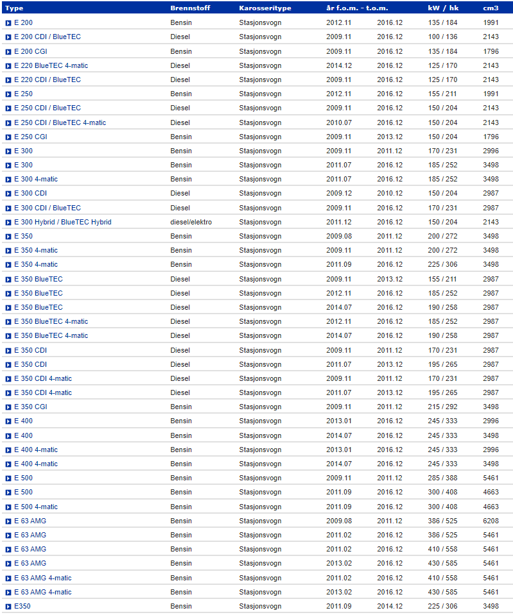Click arrow icon of E 400 2013.01 2996 row
The image size is (513, 615).
coord(8,421)
